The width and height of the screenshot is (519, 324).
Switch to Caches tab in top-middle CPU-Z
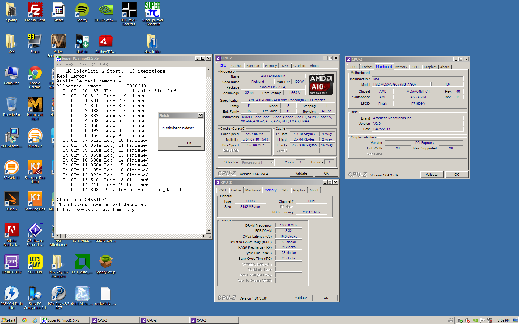237,66
